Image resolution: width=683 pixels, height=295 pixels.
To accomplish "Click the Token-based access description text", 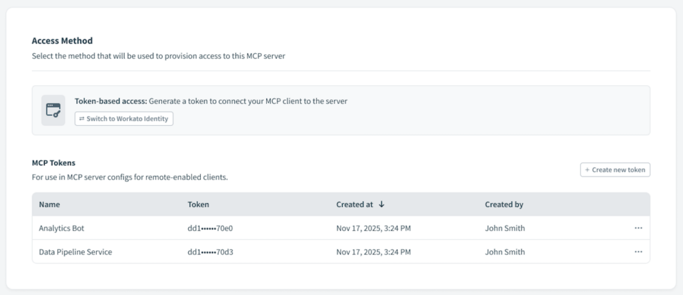I will click(211, 101).
